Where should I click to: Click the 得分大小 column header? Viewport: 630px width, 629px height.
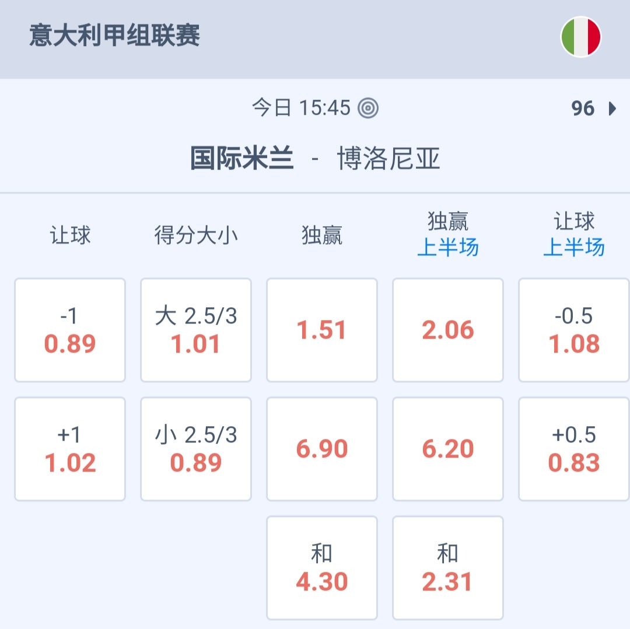196,236
